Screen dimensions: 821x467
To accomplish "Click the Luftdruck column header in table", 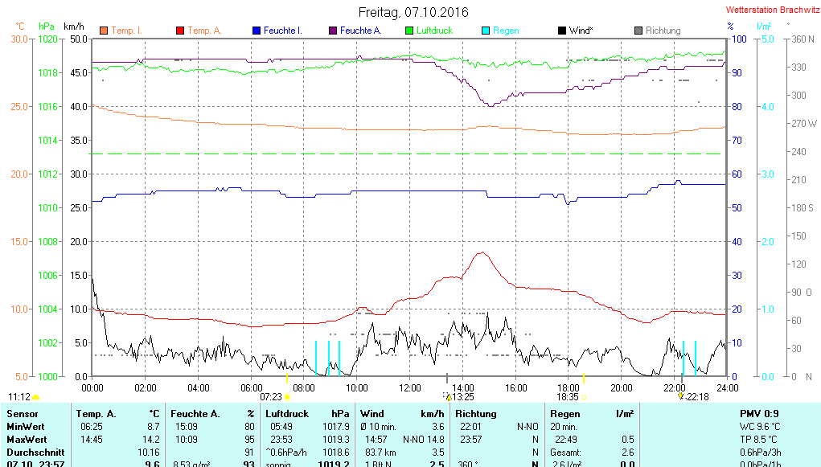I will coord(287,413).
